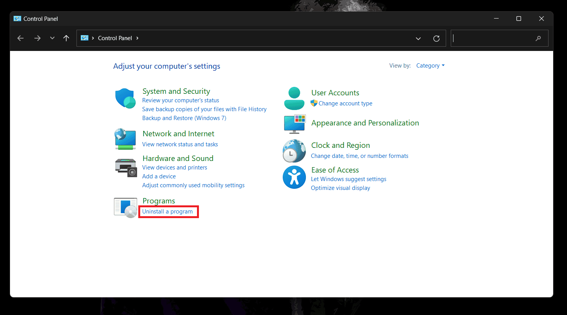Click the Control Panel title bar icon
This screenshot has height=315, width=567.
[17, 19]
